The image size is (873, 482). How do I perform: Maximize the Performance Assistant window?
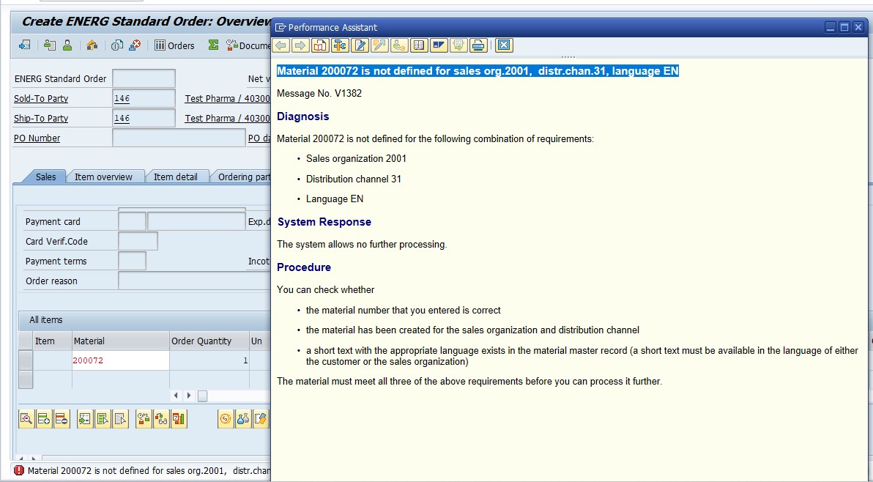click(x=844, y=27)
